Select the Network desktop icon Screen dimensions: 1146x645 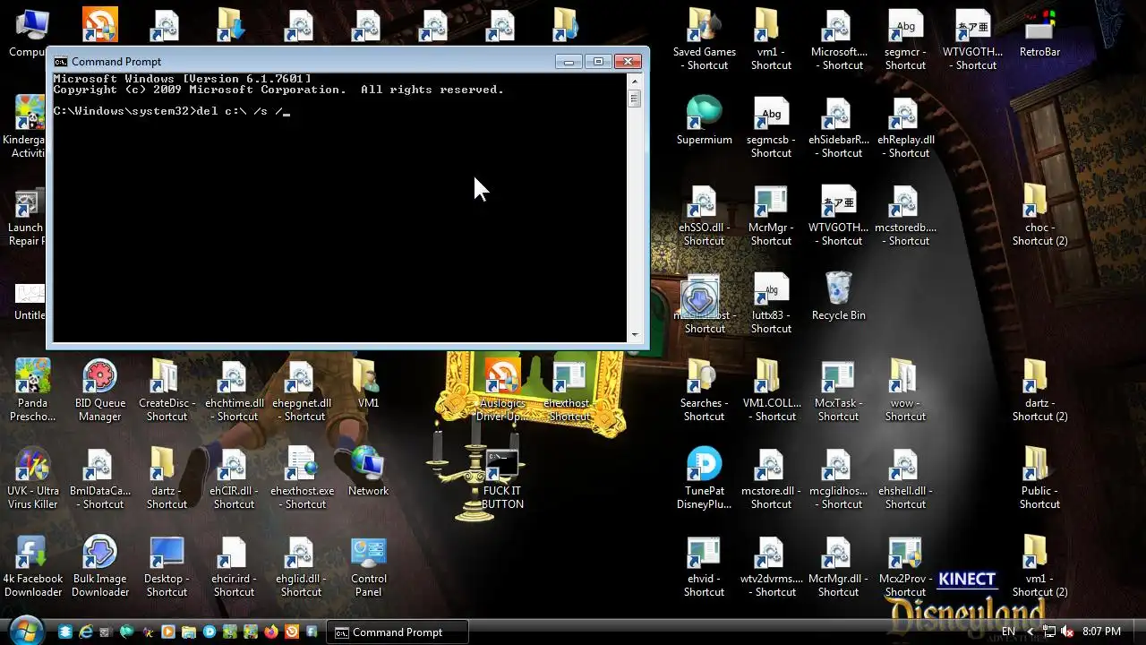[x=369, y=472]
